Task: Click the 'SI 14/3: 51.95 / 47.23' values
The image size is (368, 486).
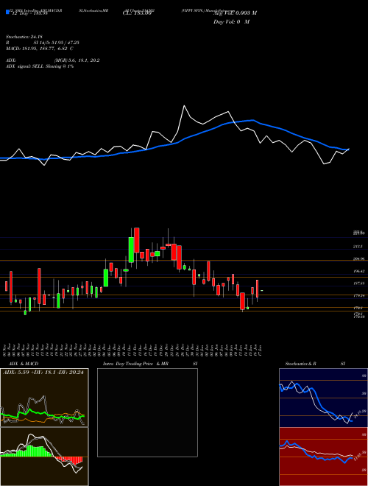Action: (x=55, y=43)
